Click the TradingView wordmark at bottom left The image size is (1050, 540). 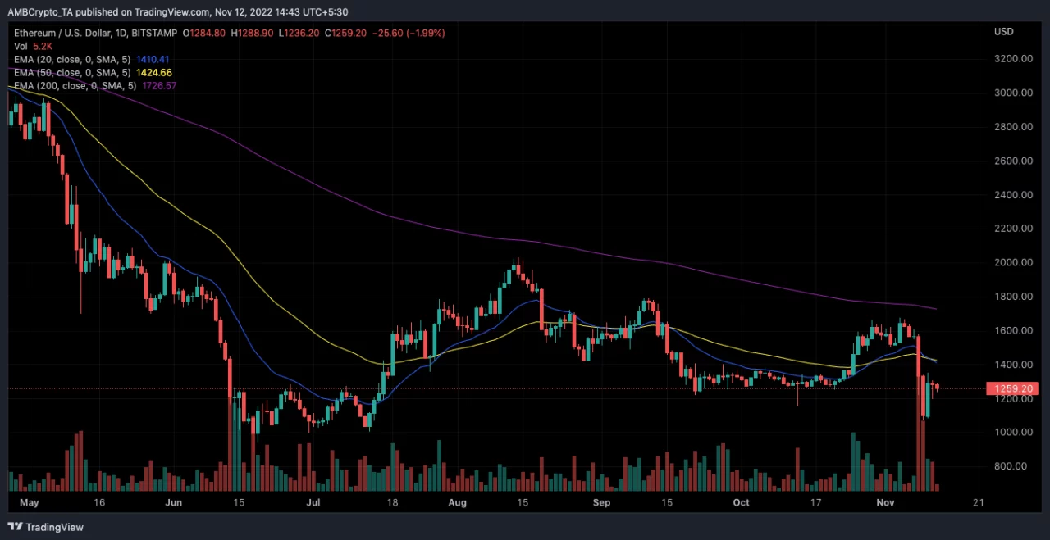pos(56,527)
